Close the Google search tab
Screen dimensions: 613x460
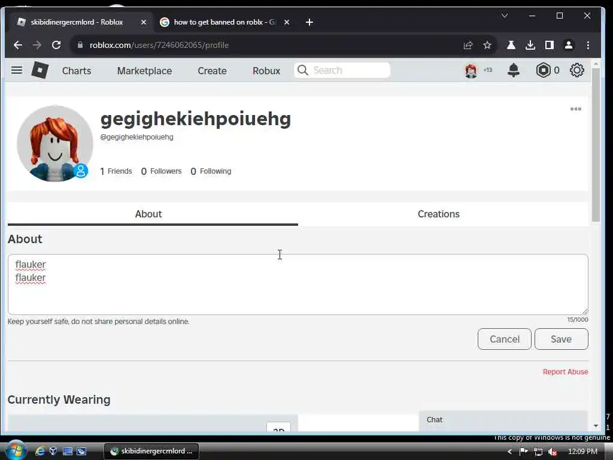tap(287, 22)
